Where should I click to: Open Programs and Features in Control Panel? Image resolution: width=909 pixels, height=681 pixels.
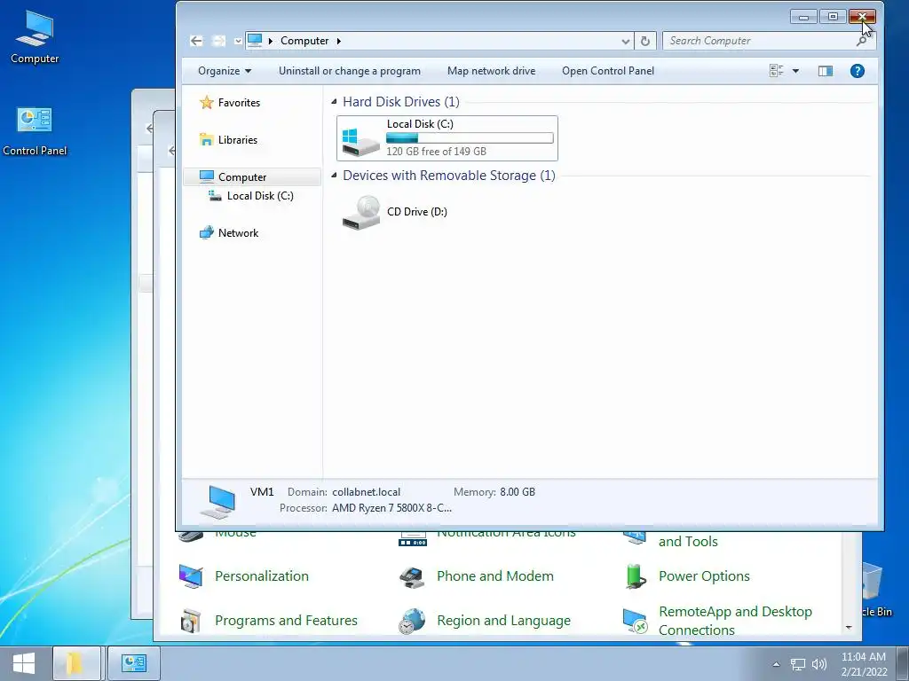(x=286, y=620)
